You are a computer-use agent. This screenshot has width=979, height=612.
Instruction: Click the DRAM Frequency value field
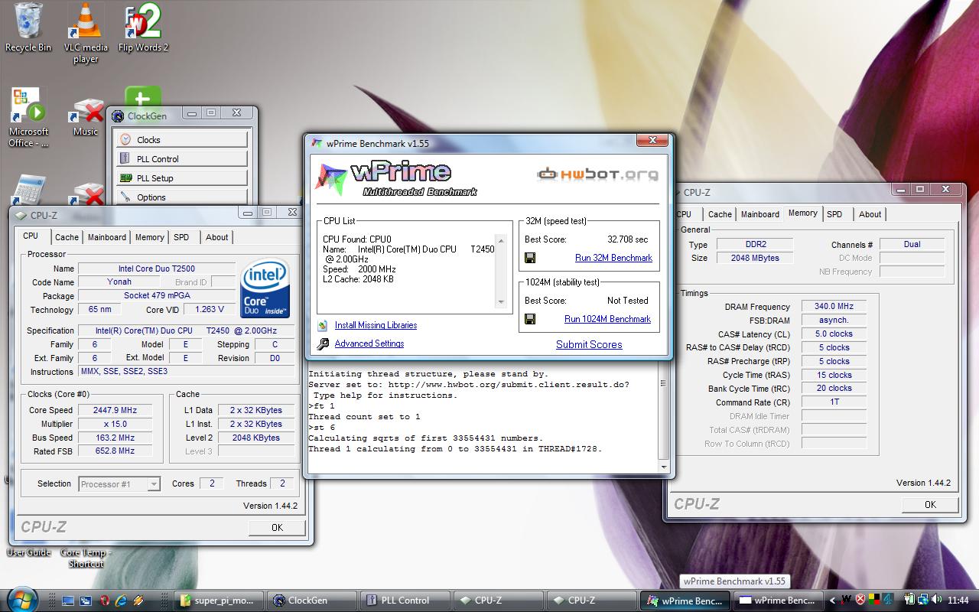coord(834,307)
